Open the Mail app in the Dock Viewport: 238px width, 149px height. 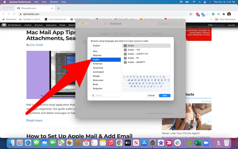[x=45, y=143]
